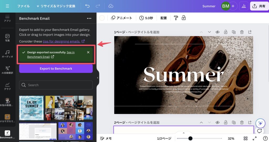Click the zoom slider handle
The width and height of the screenshot is (269, 142).
tap(190, 138)
